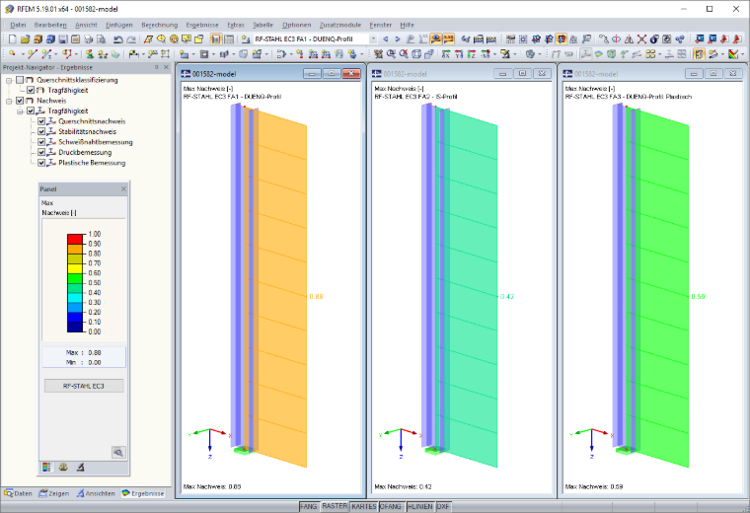The height and width of the screenshot is (513, 750).
Task: Click the red X delete icon
Action: click(x=641, y=39)
